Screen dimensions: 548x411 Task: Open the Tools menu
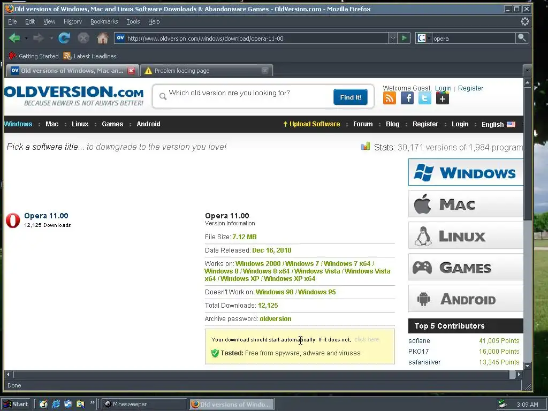[x=133, y=21]
